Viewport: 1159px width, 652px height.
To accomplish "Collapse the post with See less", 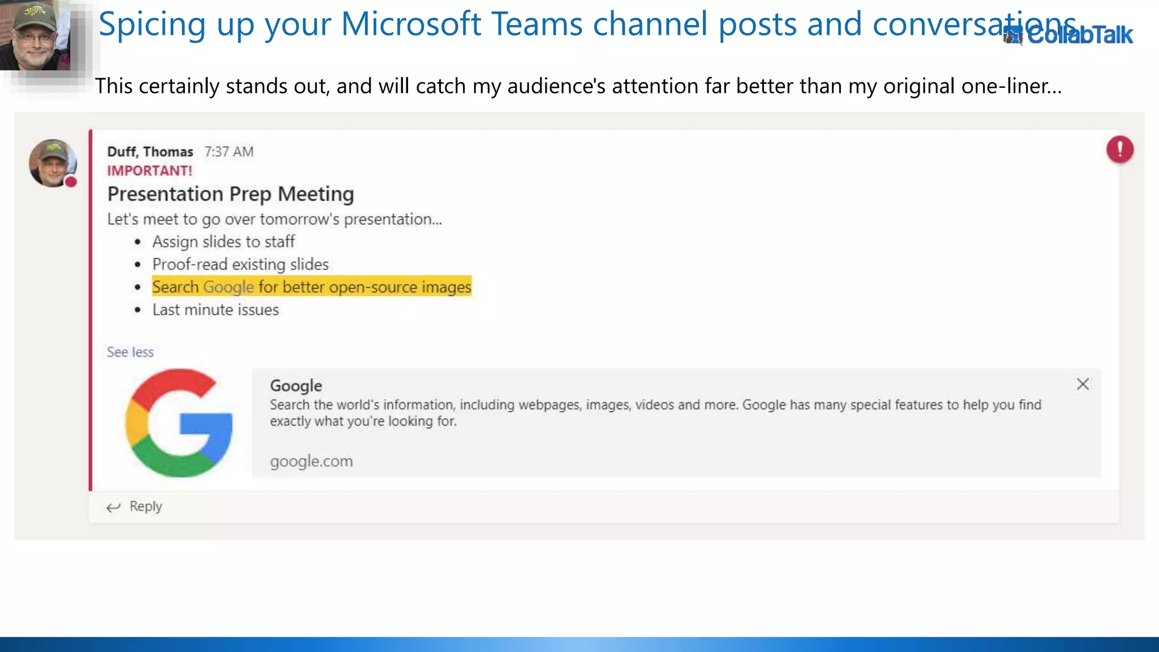I will click(130, 352).
